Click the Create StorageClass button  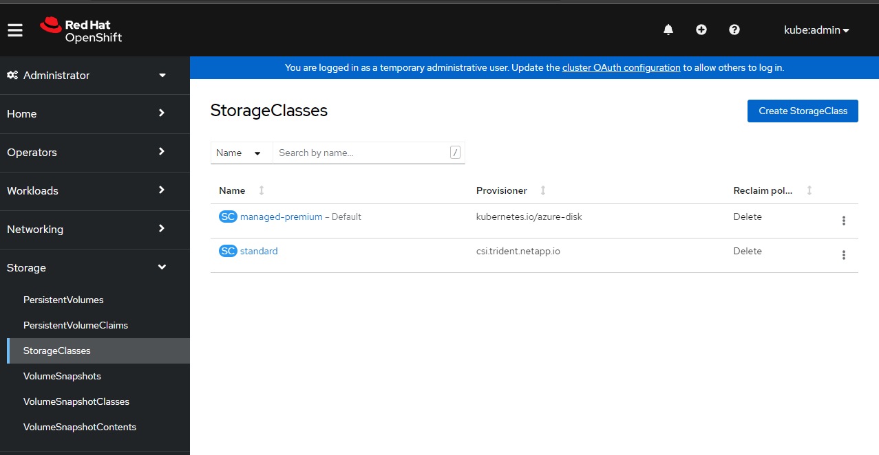coord(802,111)
